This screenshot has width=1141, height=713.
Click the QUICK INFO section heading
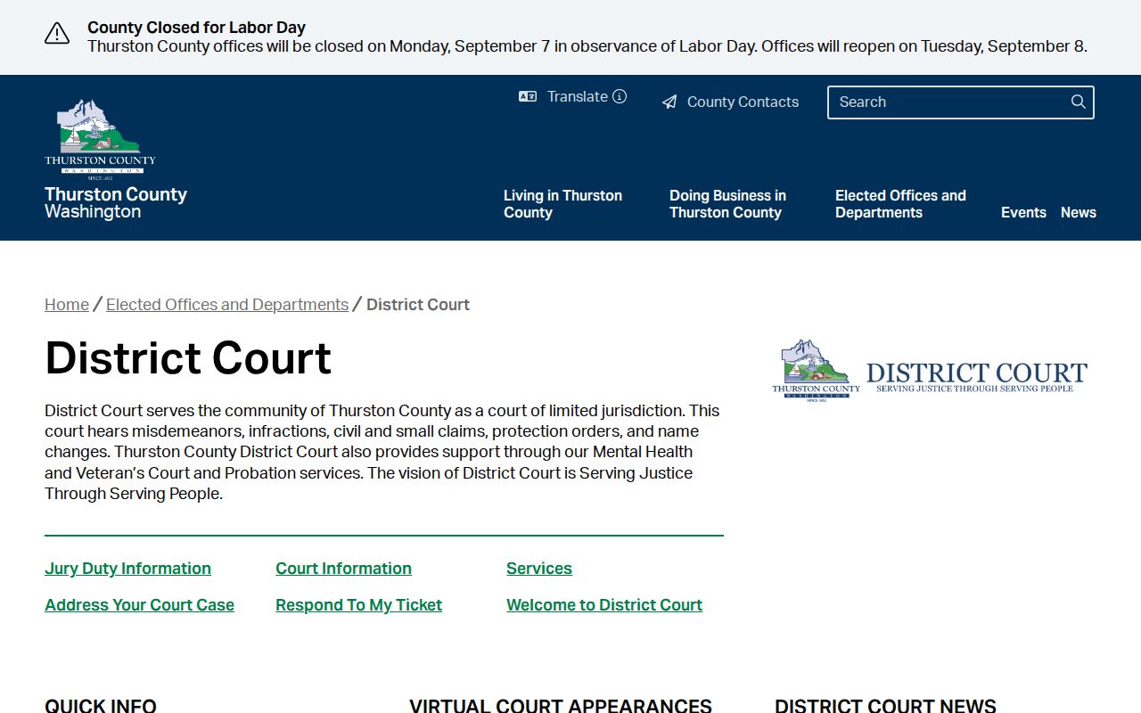point(101,706)
